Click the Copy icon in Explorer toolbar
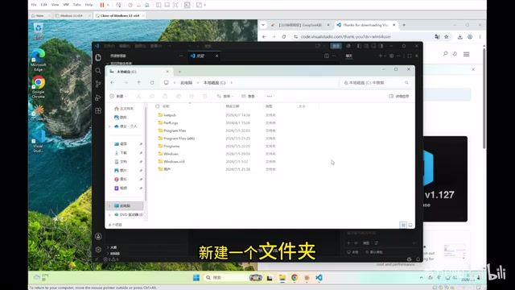 pos(152,97)
